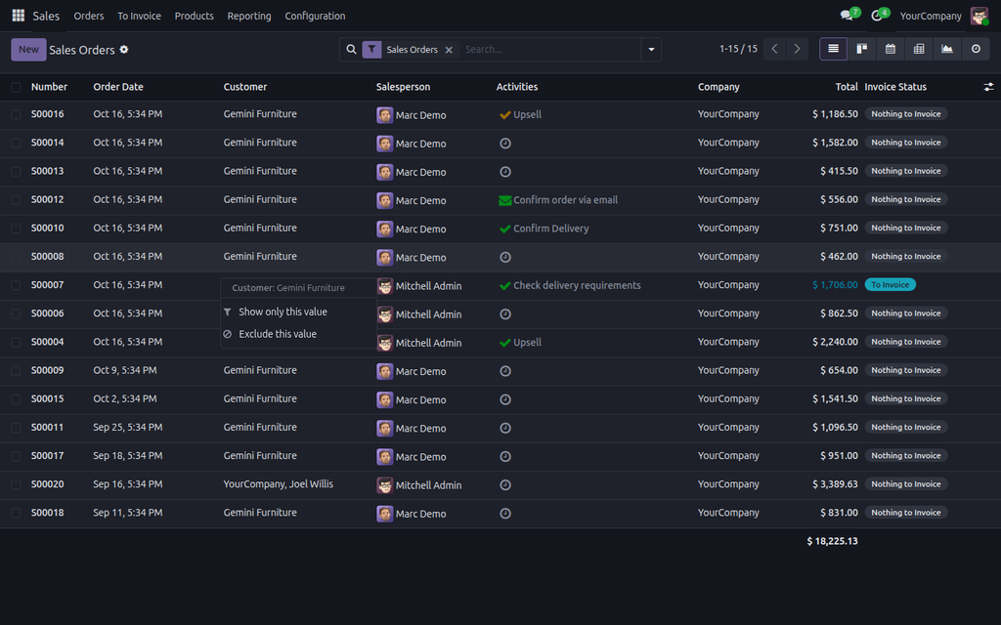Viewport: 1001px width, 625px height.
Task: Sort by the Total column header
Action: [x=847, y=87]
